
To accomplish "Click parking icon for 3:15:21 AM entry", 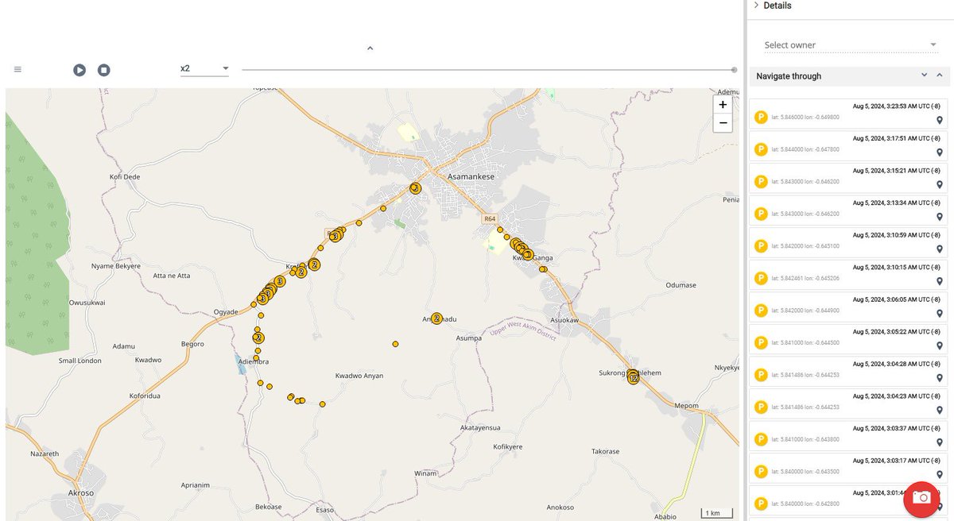I will coord(761,182).
